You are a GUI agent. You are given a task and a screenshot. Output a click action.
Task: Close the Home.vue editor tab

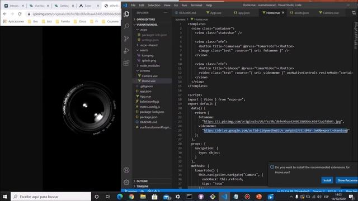tap(283, 13)
